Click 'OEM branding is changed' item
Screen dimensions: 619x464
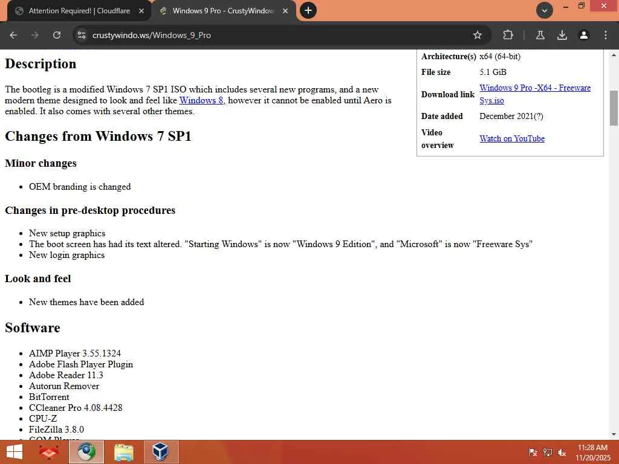coord(80,187)
